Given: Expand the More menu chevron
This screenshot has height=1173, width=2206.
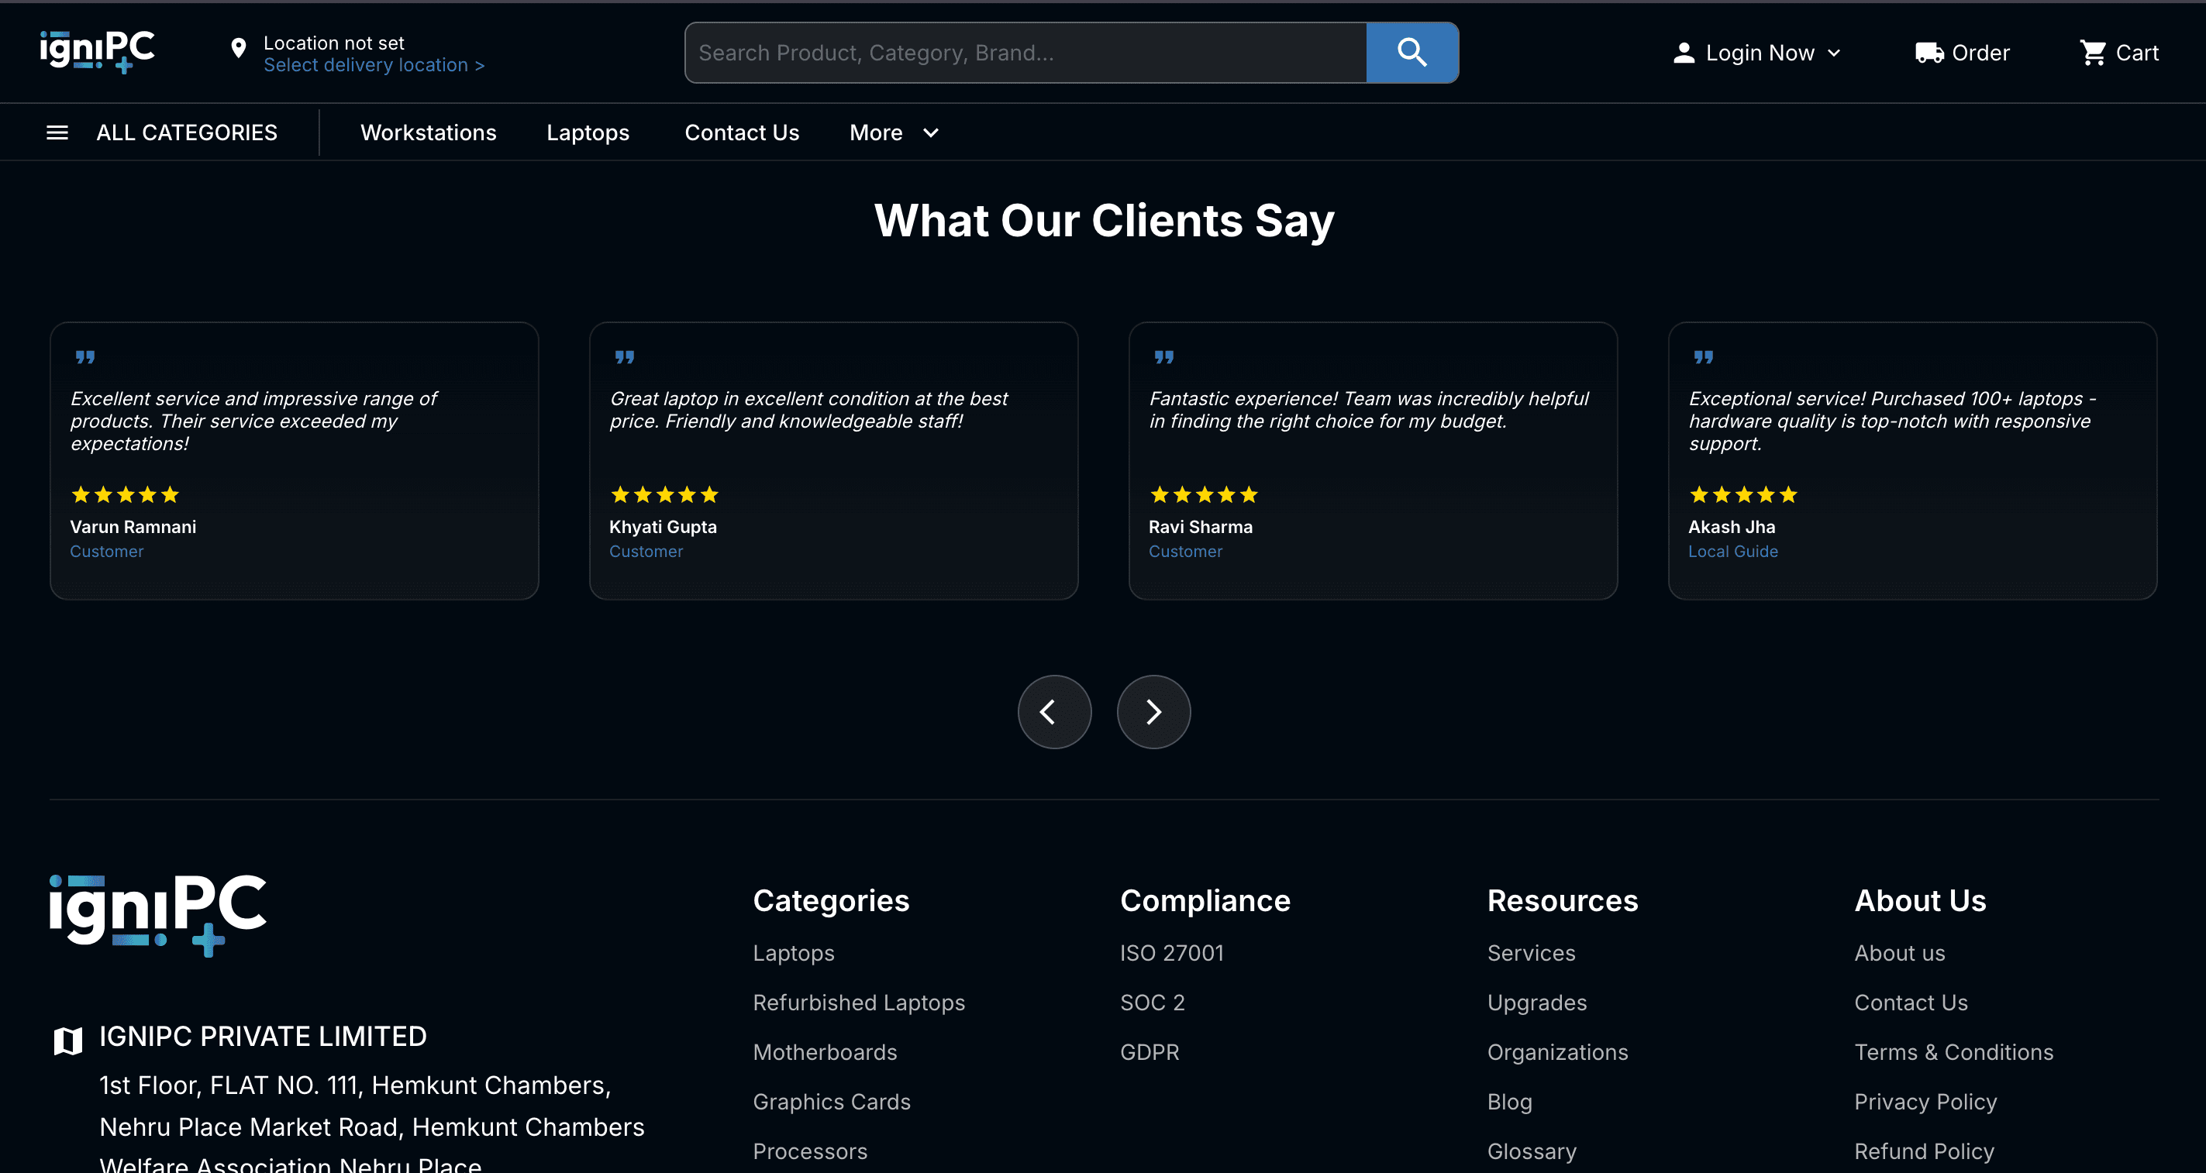Looking at the screenshot, I should (931, 132).
